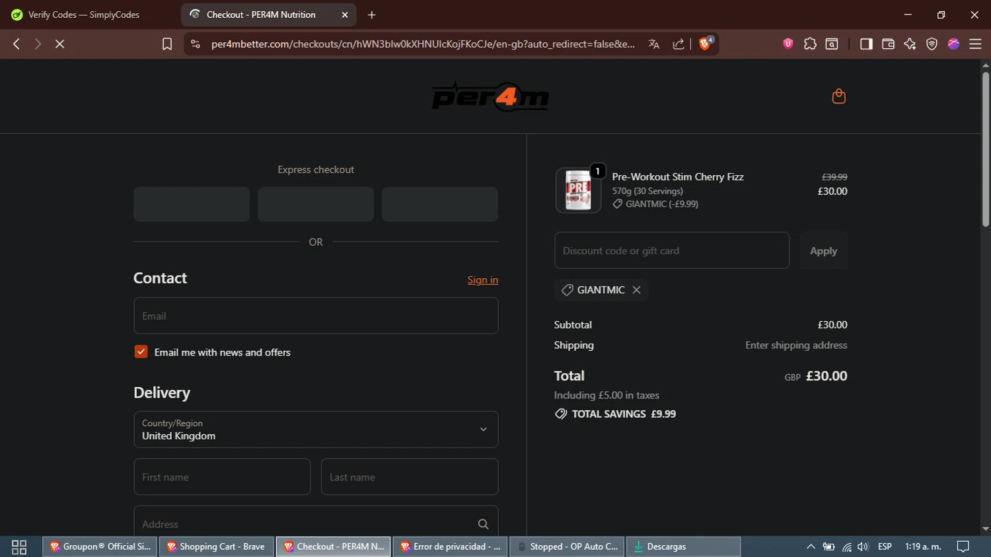Click the Last name field
Screen dimensions: 991x557
click(410, 477)
